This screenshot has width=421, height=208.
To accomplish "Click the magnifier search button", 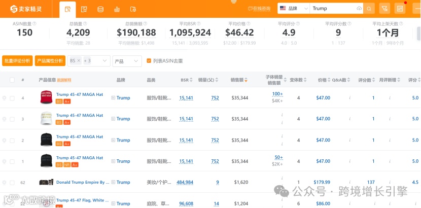I will coord(369,9).
